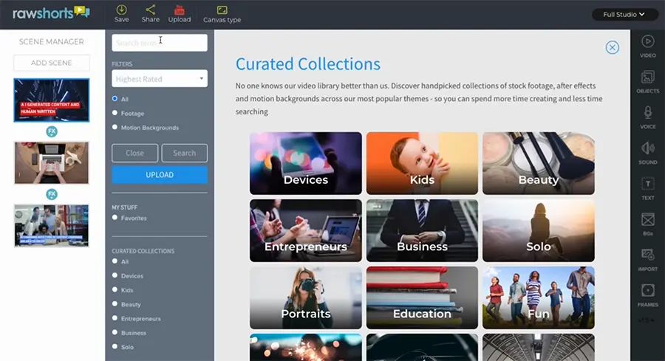Open the Sound panel
The width and height of the screenshot is (665, 361).
click(x=647, y=153)
